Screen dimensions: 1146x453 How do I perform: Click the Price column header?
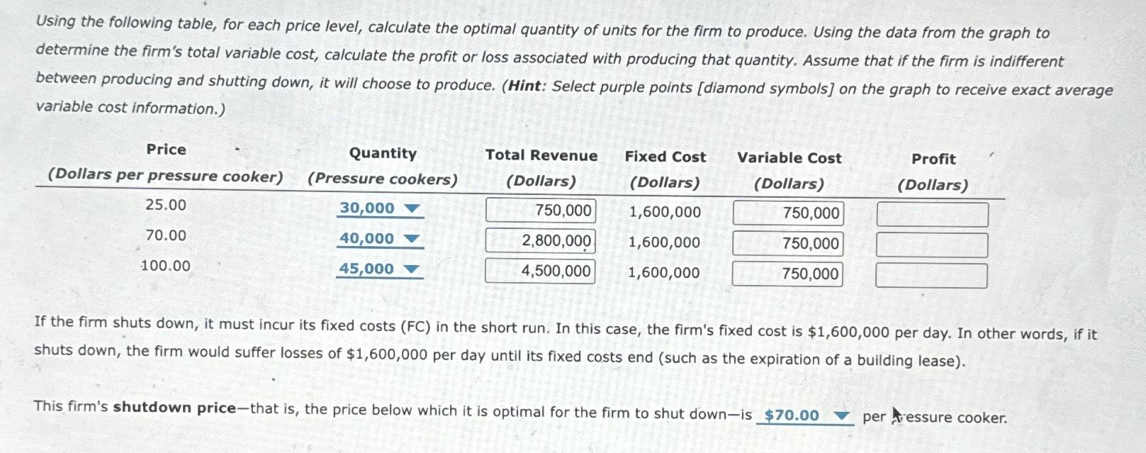(x=166, y=150)
